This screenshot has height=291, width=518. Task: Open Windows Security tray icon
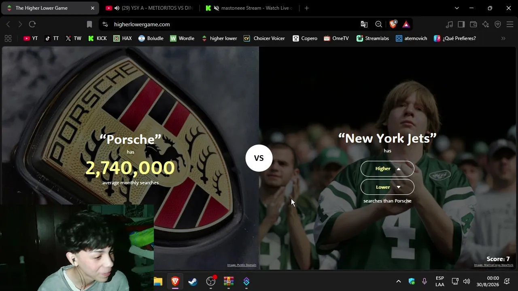pyautogui.click(x=412, y=281)
